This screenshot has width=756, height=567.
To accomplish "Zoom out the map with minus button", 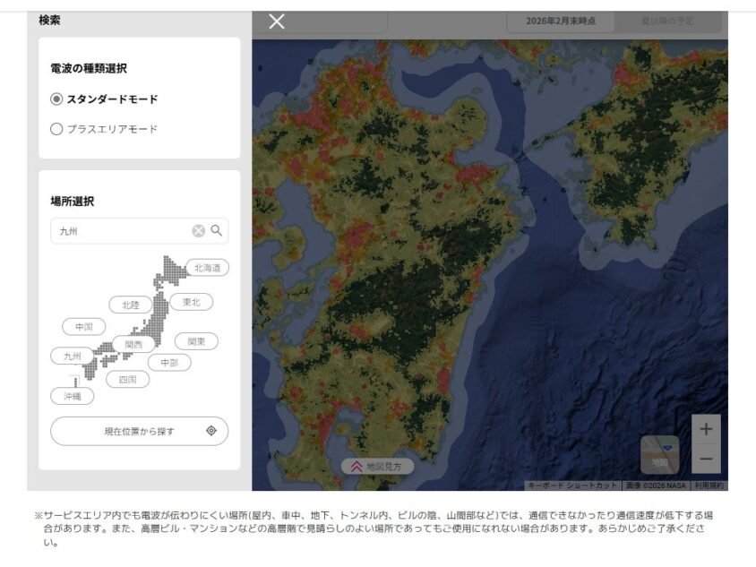I will coord(706,459).
